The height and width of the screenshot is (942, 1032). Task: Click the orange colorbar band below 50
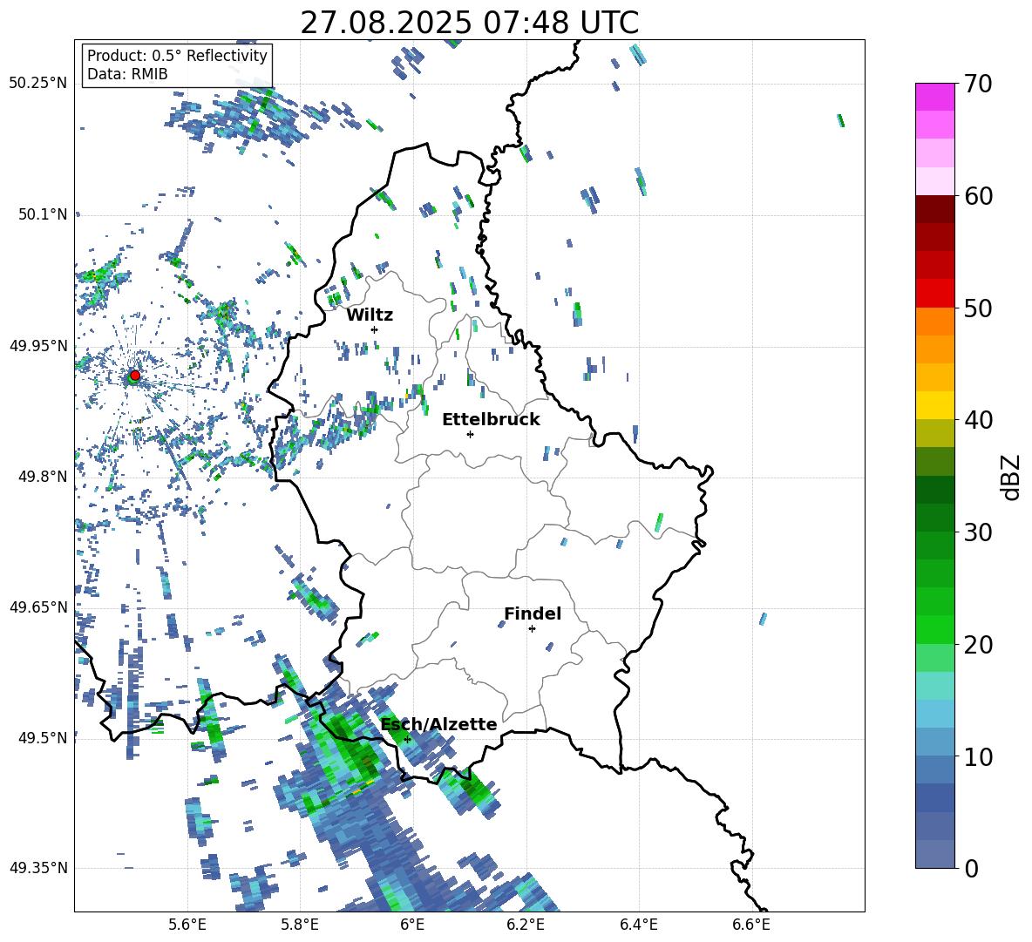point(934,322)
